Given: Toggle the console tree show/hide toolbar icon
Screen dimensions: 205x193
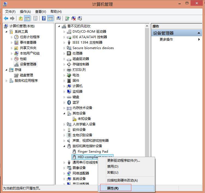Looking at the screenshot, I should [x=27, y=18].
